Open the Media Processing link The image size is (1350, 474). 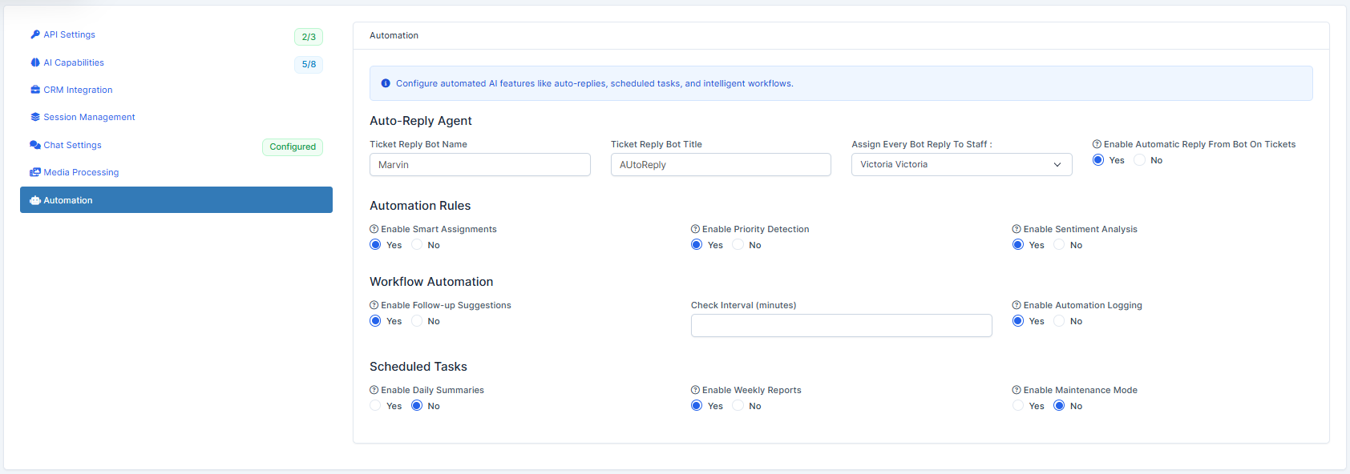pos(81,172)
